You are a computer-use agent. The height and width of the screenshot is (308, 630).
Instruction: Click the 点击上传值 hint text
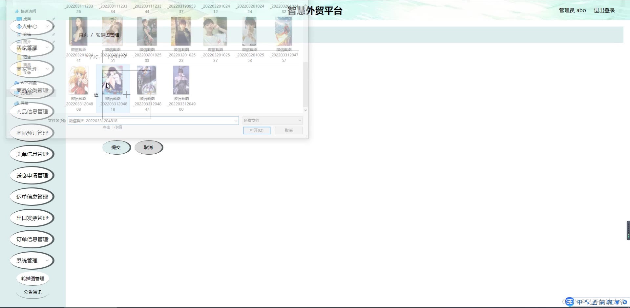tap(112, 127)
